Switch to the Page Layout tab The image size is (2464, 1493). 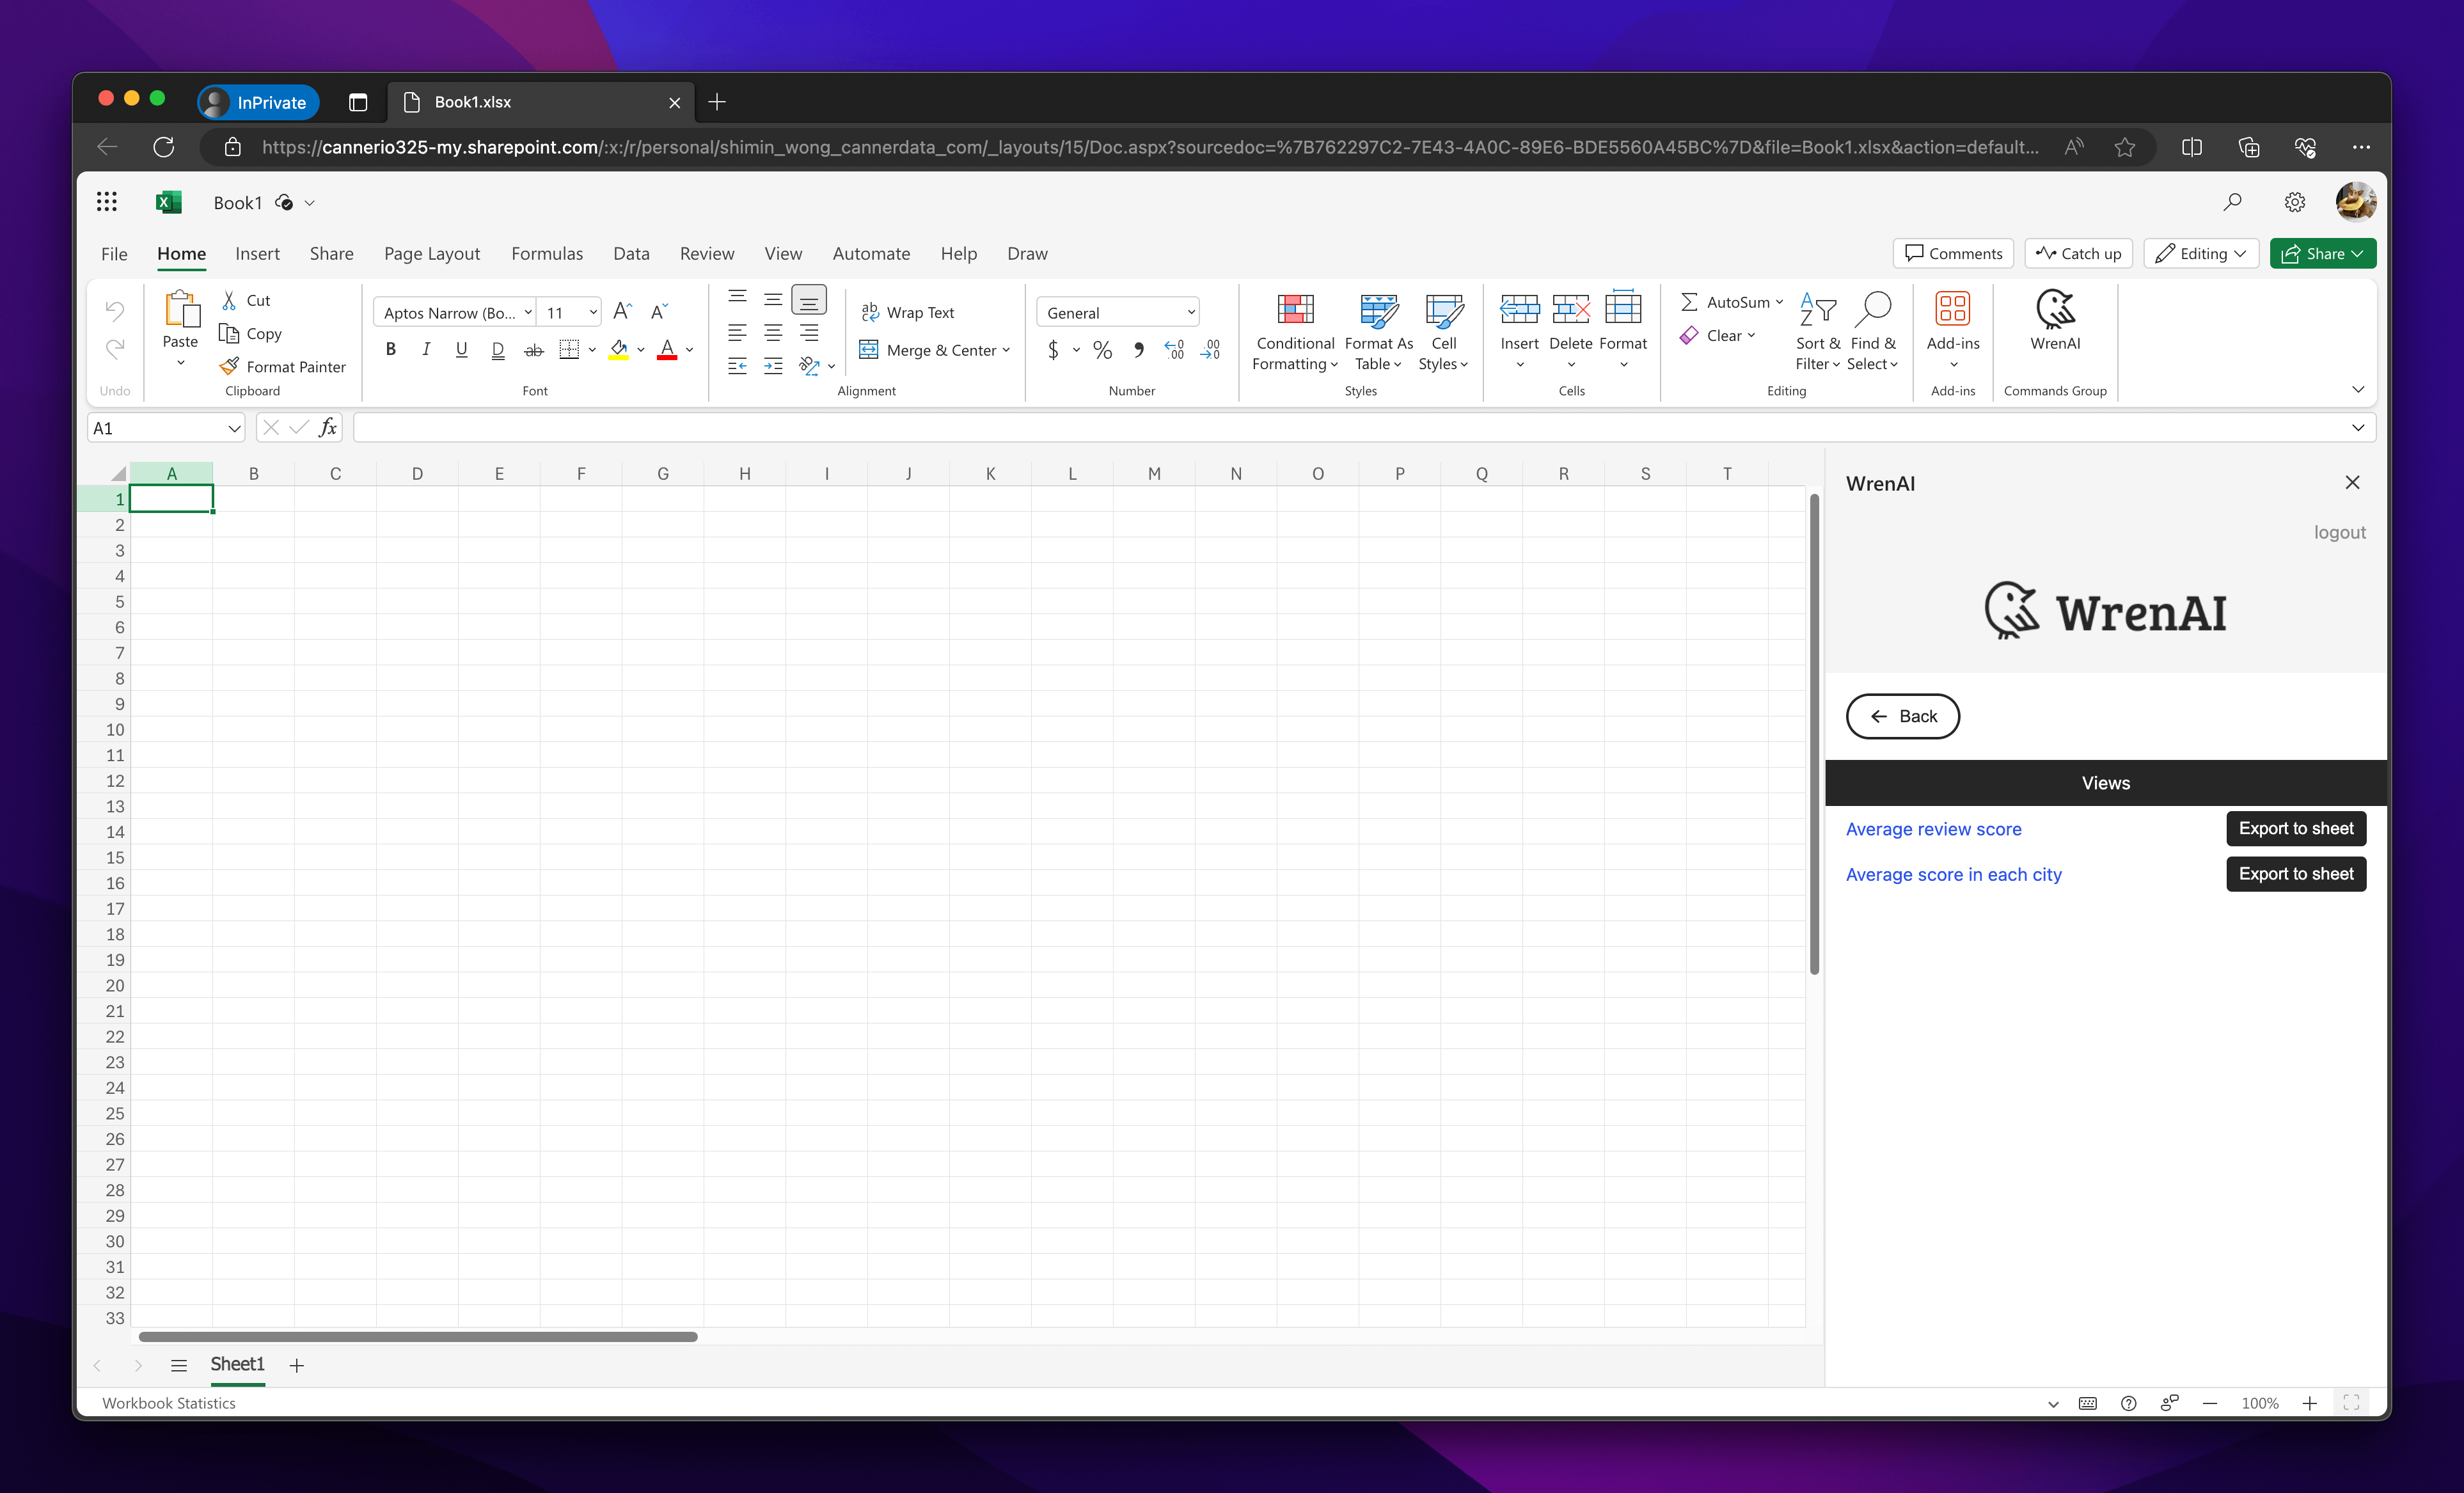[x=432, y=254]
